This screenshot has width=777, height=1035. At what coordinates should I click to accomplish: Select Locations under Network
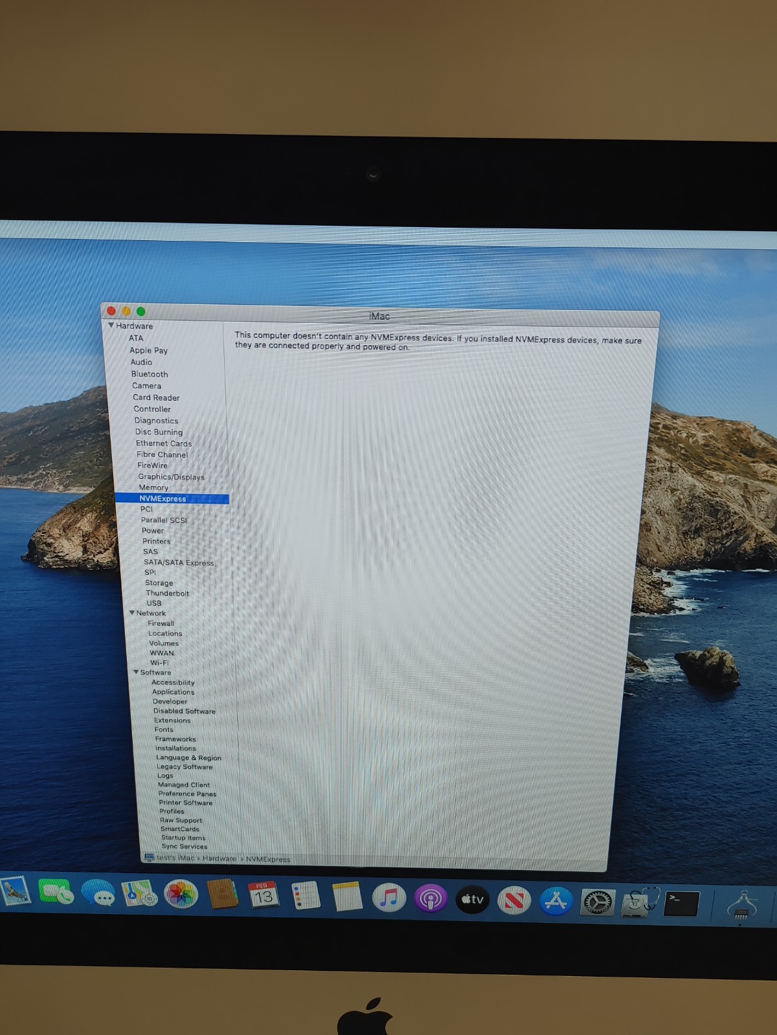(165, 633)
